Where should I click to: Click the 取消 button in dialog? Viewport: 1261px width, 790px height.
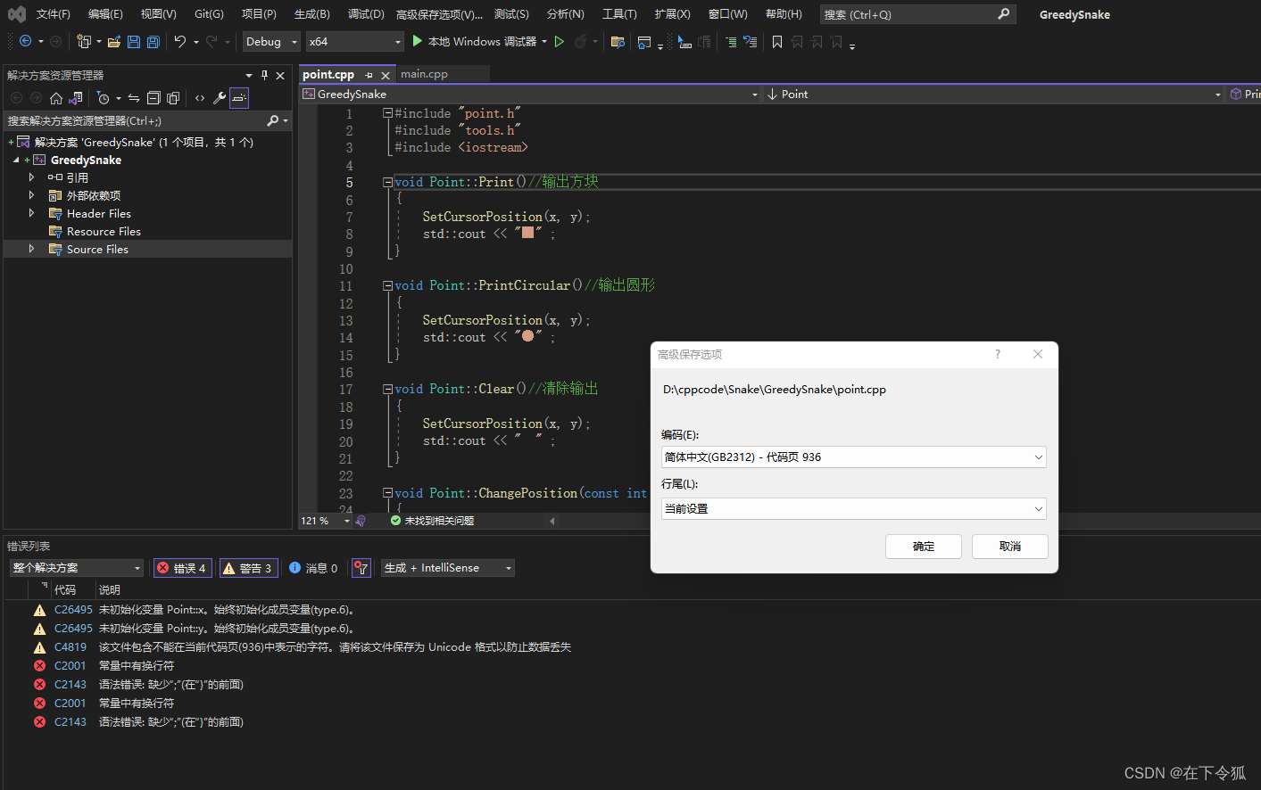tap(1010, 547)
